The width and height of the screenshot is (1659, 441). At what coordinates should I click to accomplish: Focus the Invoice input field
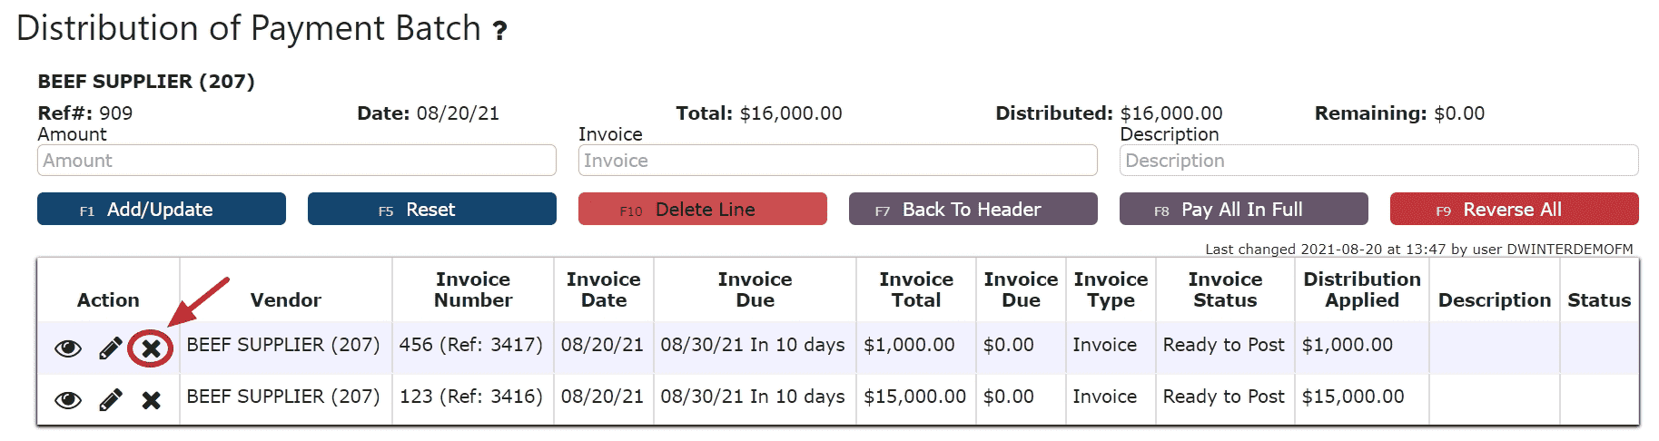[x=838, y=161]
